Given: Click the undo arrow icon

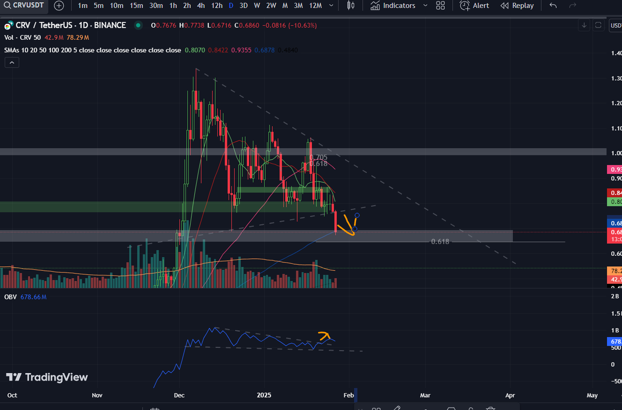Looking at the screenshot, I should tap(553, 6).
